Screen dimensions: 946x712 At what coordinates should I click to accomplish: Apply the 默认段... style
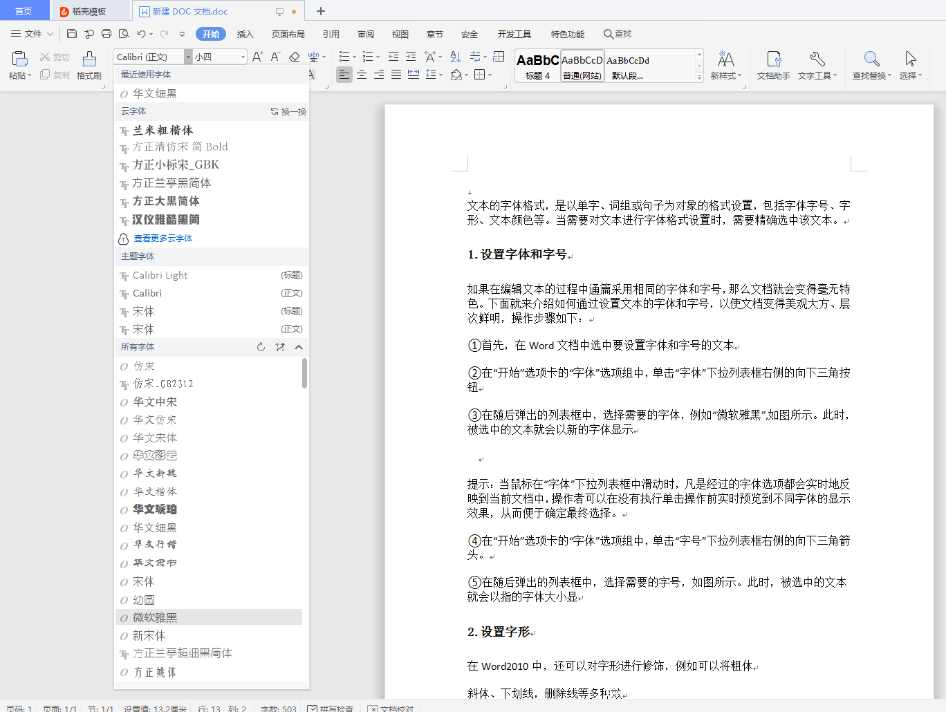627,66
